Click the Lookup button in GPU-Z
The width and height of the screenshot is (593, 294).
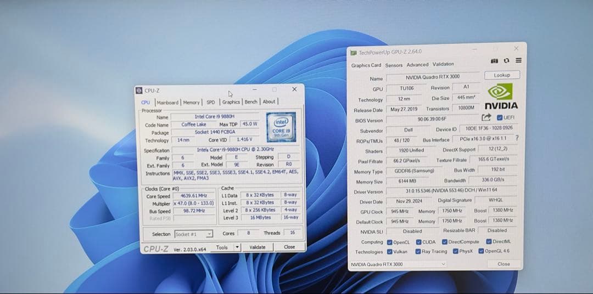[502, 75]
